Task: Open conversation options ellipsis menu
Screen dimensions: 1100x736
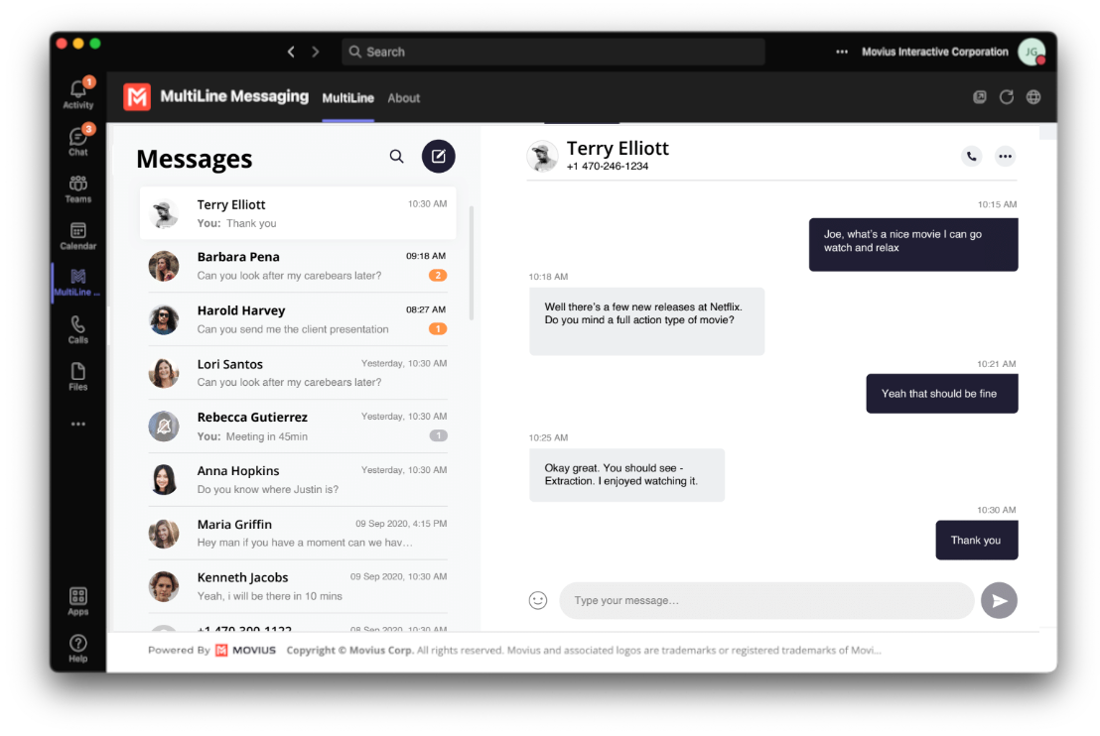Action: pos(1006,157)
